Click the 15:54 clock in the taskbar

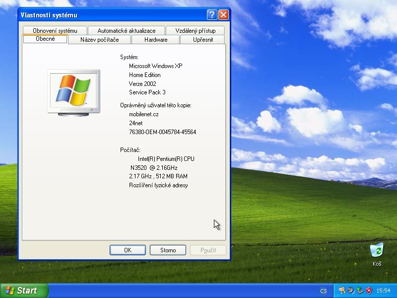coord(384,291)
